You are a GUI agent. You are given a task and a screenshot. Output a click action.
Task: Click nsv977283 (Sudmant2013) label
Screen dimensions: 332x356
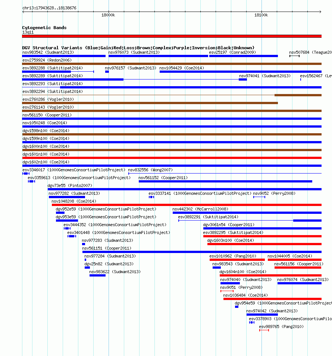coord(107,240)
